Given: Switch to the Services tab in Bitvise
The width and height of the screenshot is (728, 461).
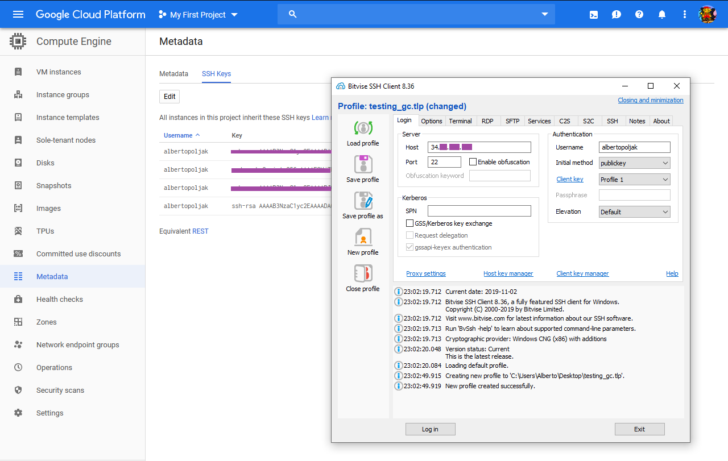Looking at the screenshot, I should (539, 121).
